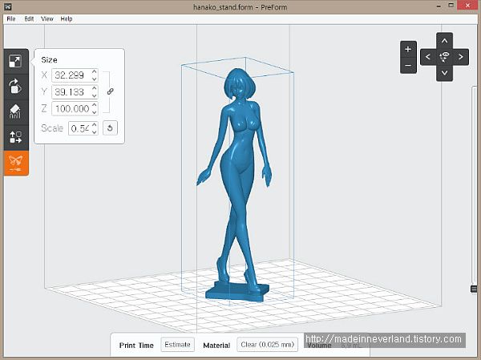Screen dimensions: 481x360
Task: Decrease Z size with down stepper
Action: pos(94,112)
